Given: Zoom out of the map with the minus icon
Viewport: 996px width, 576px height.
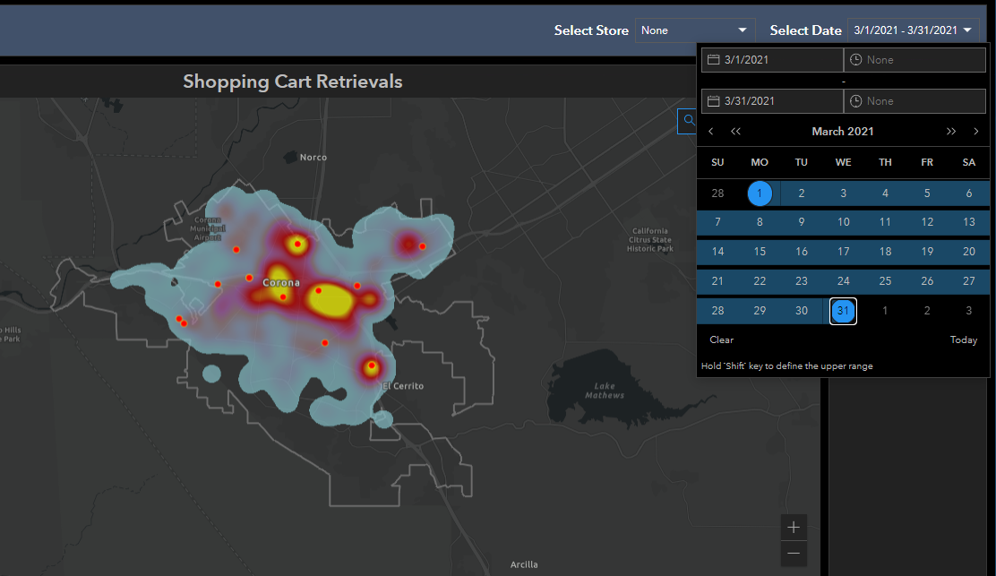Looking at the screenshot, I should [794, 554].
